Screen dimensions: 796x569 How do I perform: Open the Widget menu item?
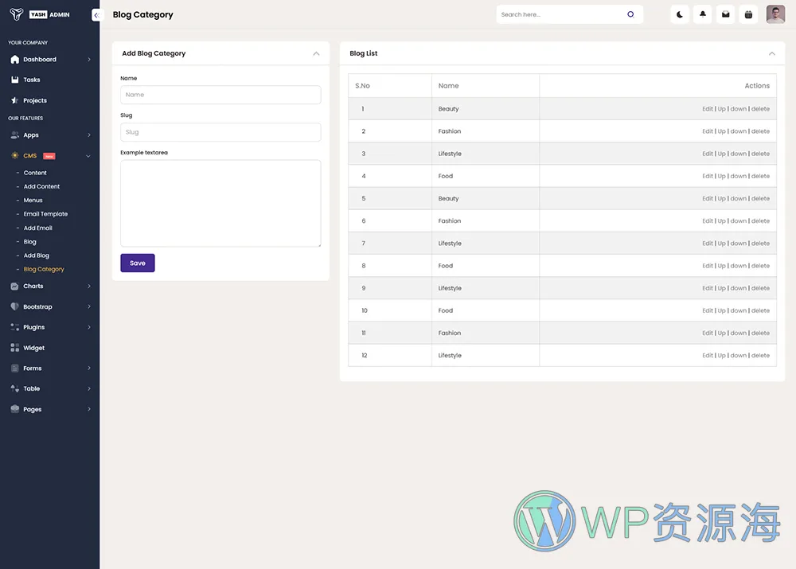34,348
